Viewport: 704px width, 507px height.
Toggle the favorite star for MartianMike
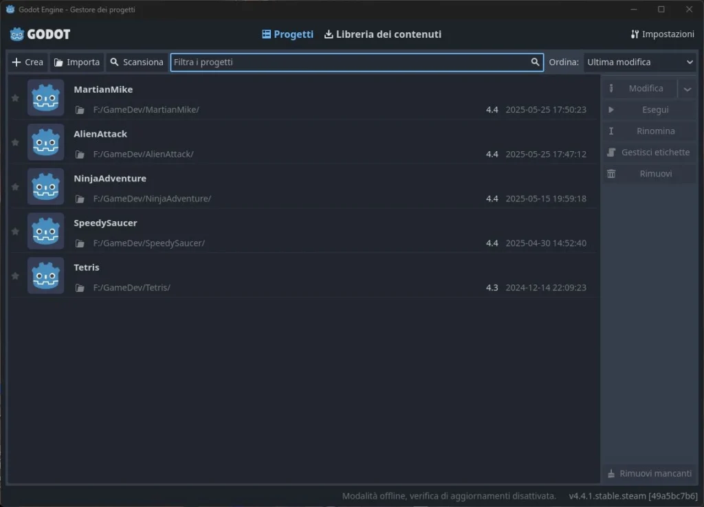[14, 98]
